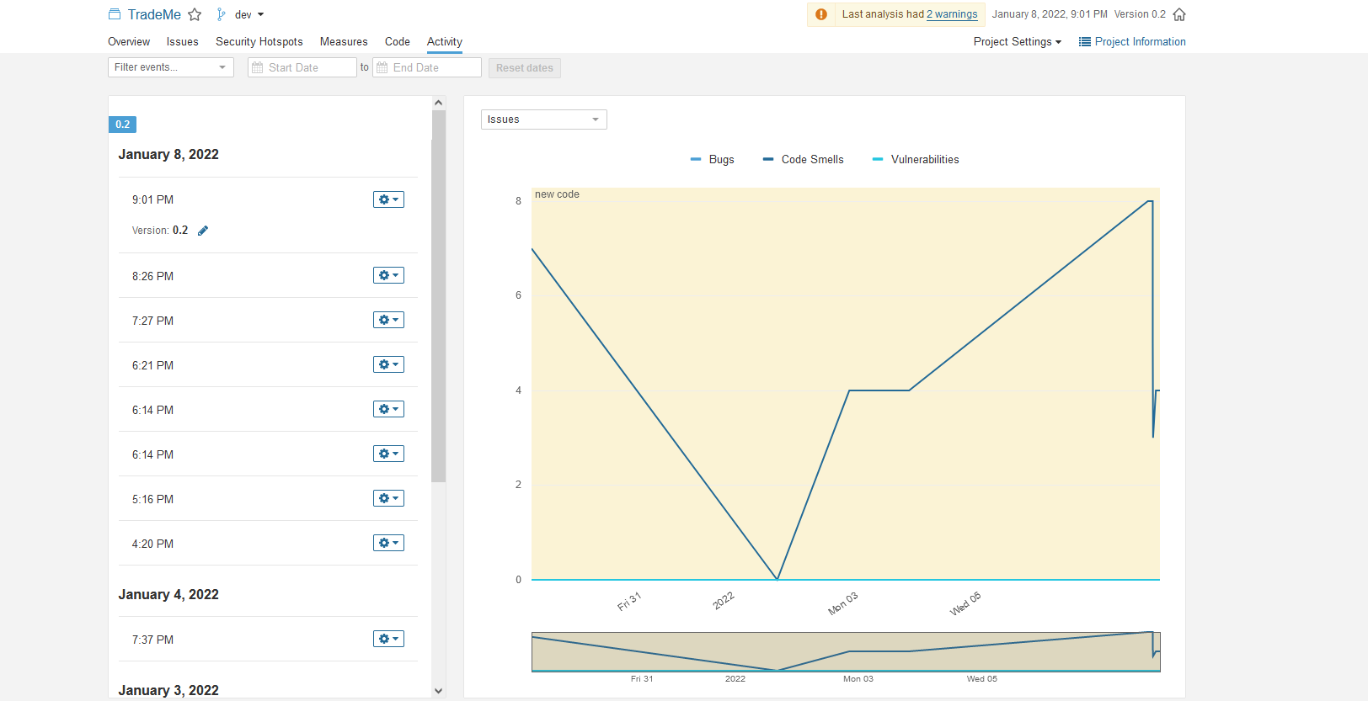The width and height of the screenshot is (1368, 701).
Task: Select the 8:26 PM analysis entry
Action: pos(268,276)
